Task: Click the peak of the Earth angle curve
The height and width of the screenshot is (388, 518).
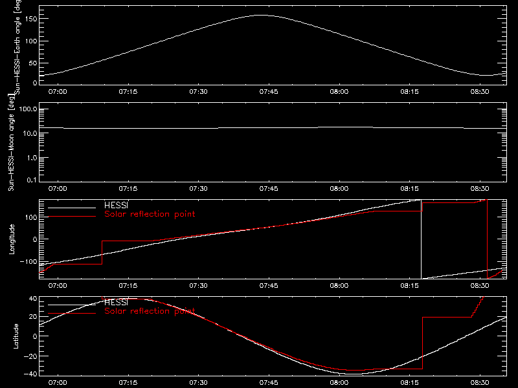Action: (261, 15)
